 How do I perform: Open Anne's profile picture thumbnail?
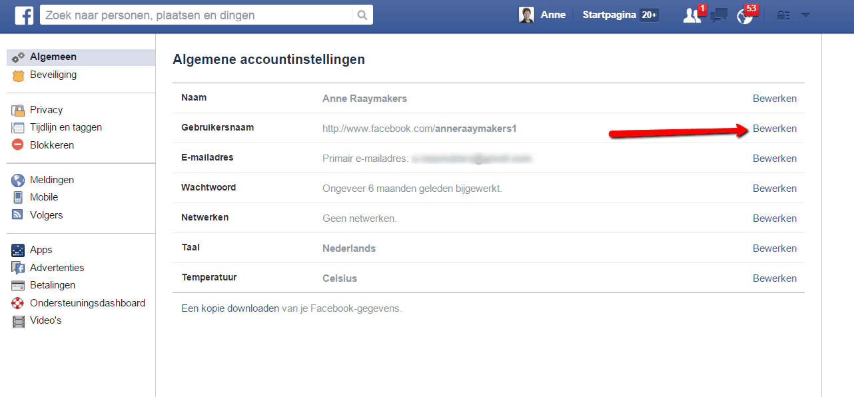pos(526,15)
